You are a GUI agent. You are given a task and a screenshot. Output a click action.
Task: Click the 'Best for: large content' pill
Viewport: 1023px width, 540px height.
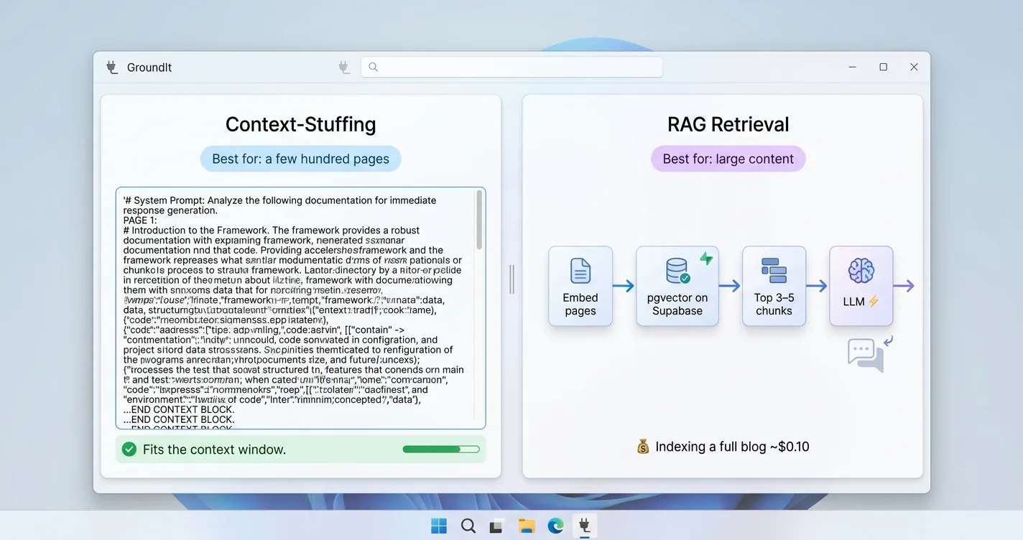[728, 159]
